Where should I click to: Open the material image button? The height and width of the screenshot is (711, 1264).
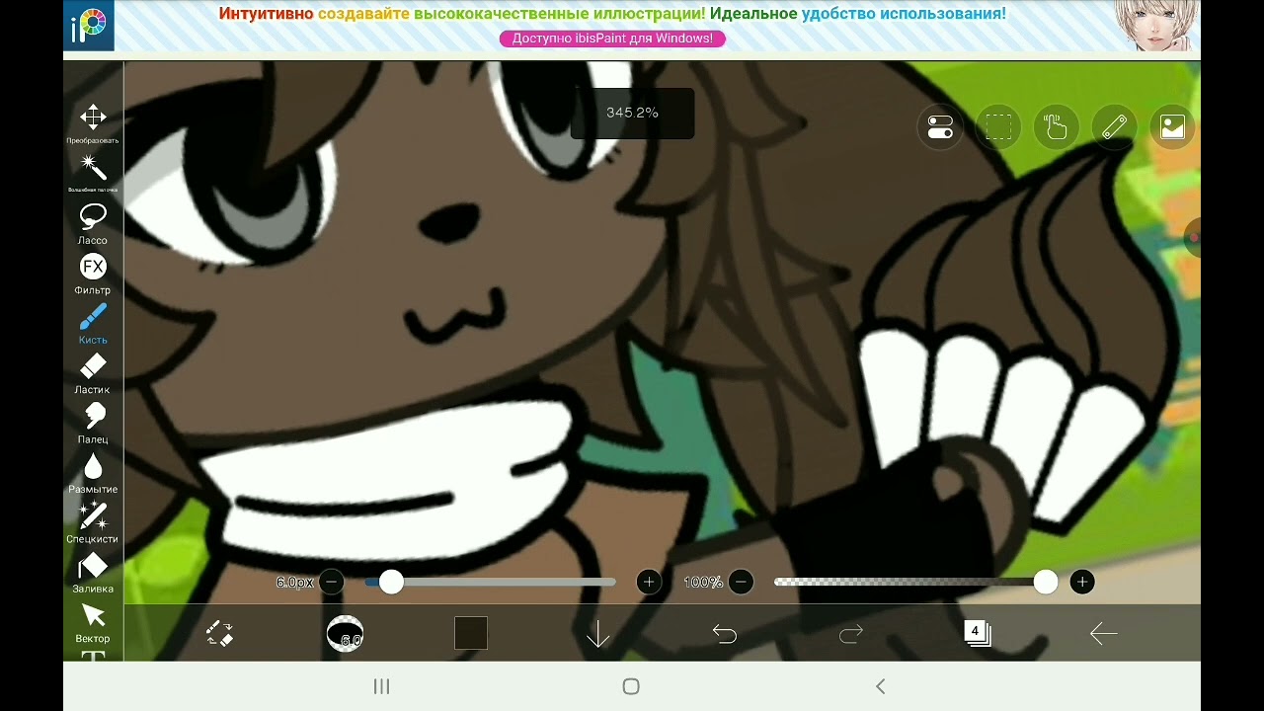(1172, 127)
